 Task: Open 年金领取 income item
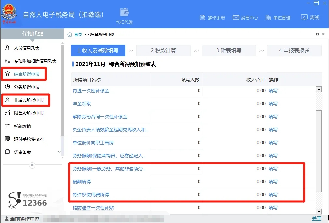tap(82, 104)
